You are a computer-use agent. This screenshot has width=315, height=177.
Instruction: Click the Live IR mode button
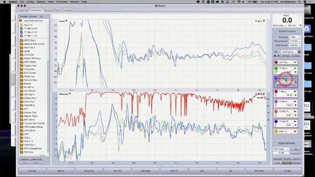(296, 159)
